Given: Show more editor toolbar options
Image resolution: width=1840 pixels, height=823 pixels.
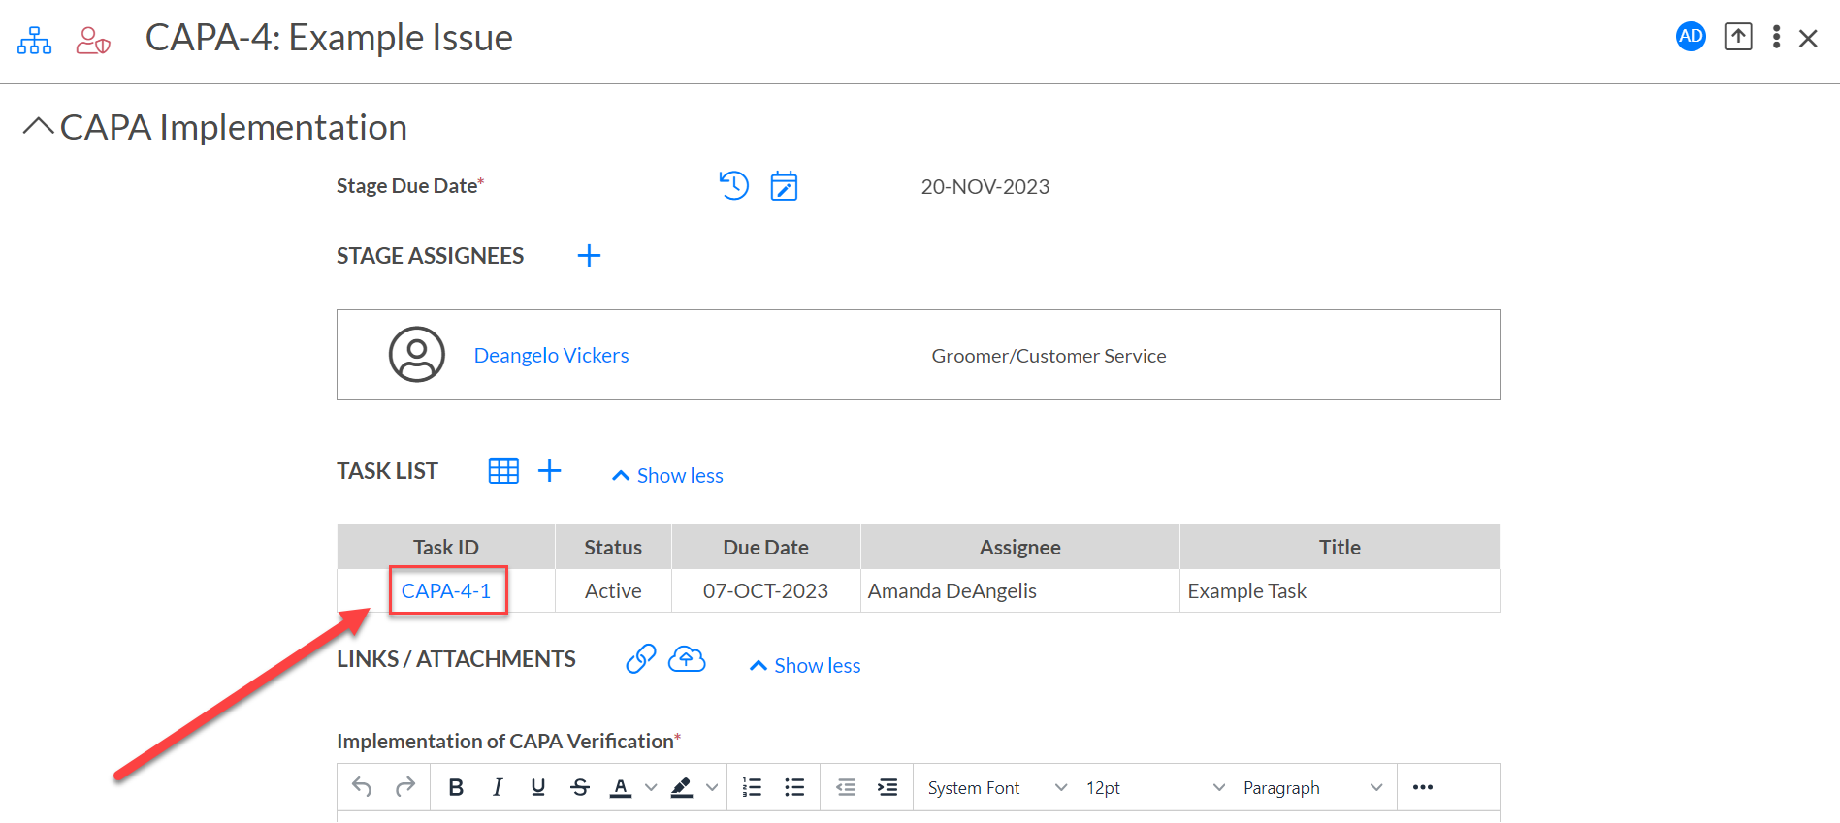Looking at the screenshot, I should 1423,787.
